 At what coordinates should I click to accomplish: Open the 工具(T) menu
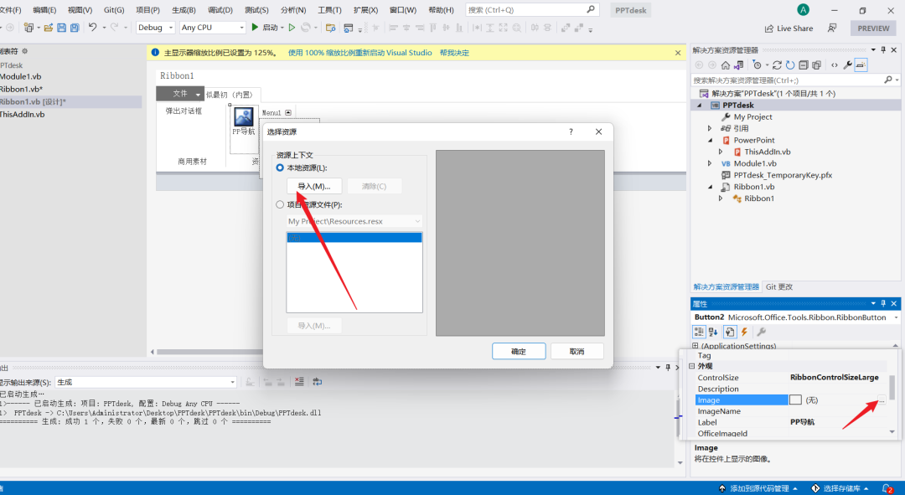[329, 10]
